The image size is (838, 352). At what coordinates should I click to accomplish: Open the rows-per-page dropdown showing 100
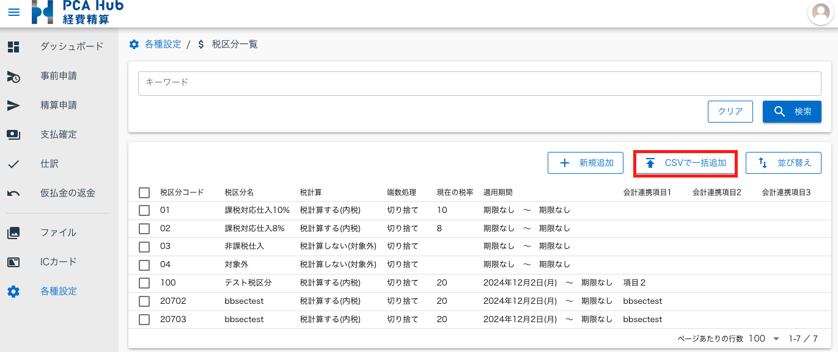[765, 339]
